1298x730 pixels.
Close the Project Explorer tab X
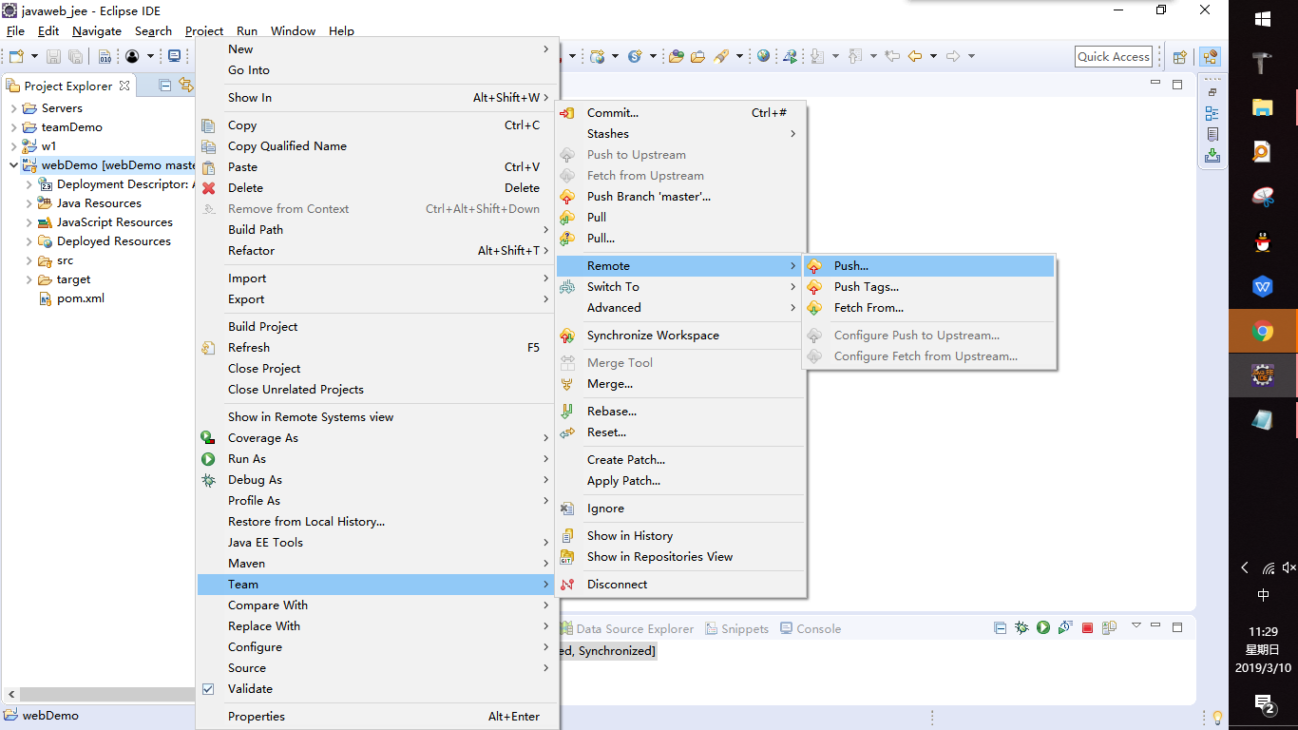(124, 86)
